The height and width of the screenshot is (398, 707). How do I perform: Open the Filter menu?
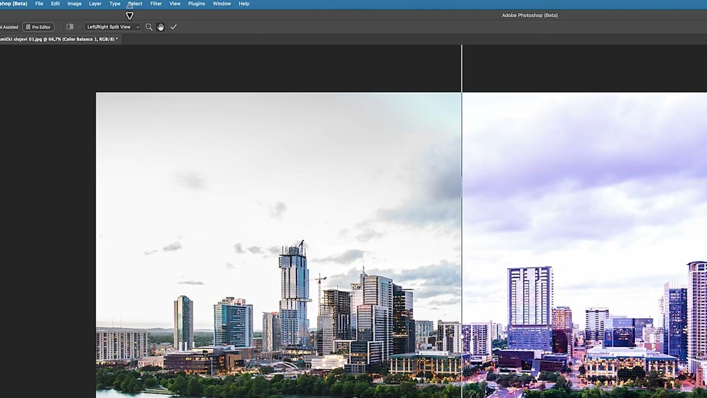tap(156, 3)
